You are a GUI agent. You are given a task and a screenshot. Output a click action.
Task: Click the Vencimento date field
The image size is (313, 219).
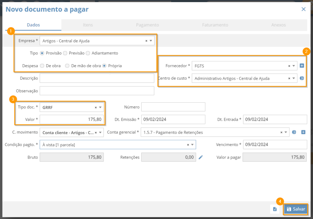275,144
